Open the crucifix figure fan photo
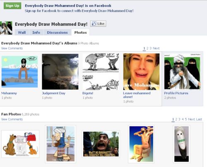The width and height of the screenshot is (207, 167). [141, 144]
